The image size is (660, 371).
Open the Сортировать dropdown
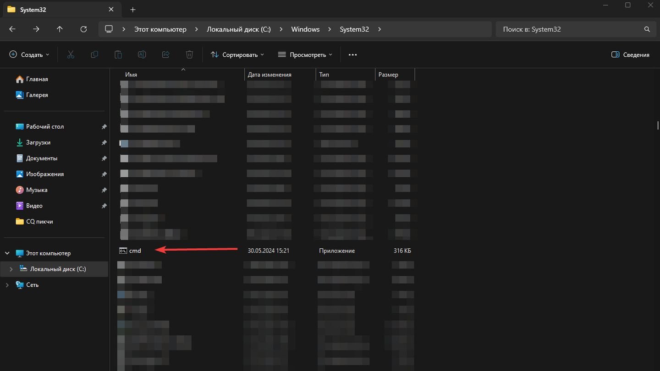pos(237,55)
